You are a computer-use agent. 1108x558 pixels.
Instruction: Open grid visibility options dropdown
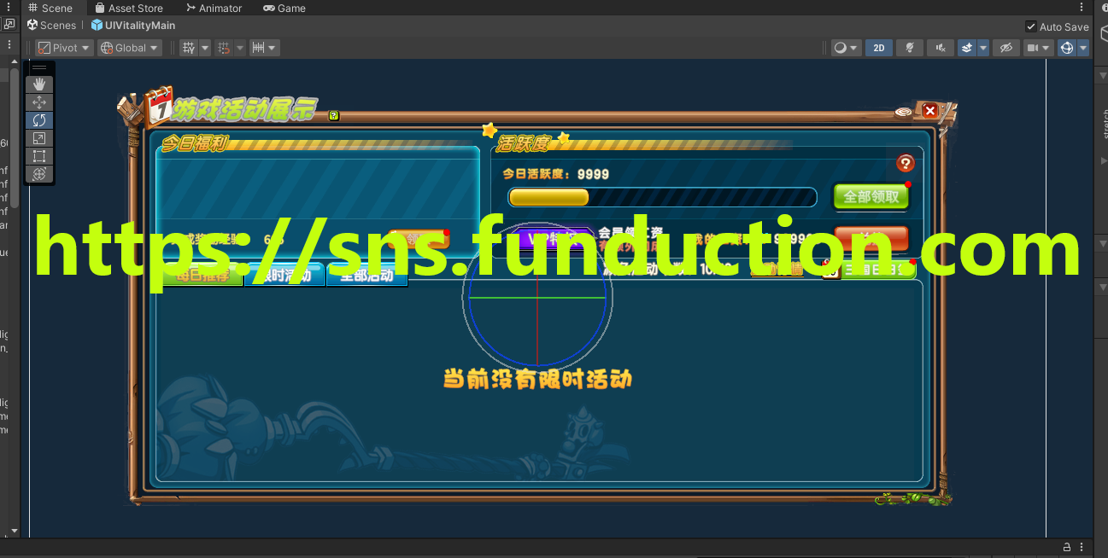pyautogui.click(x=205, y=48)
